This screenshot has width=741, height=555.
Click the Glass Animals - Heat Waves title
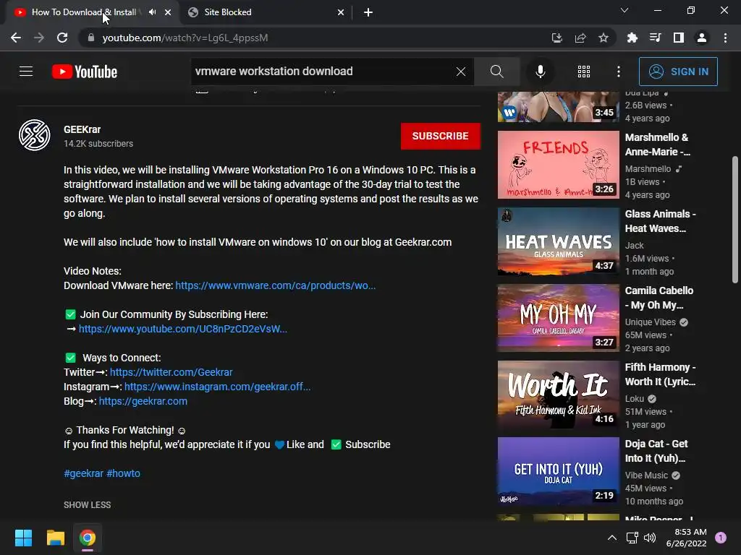[x=660, y=221]
